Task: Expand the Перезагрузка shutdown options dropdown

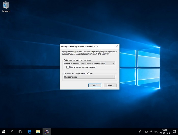Action: [x=89, y=77]
